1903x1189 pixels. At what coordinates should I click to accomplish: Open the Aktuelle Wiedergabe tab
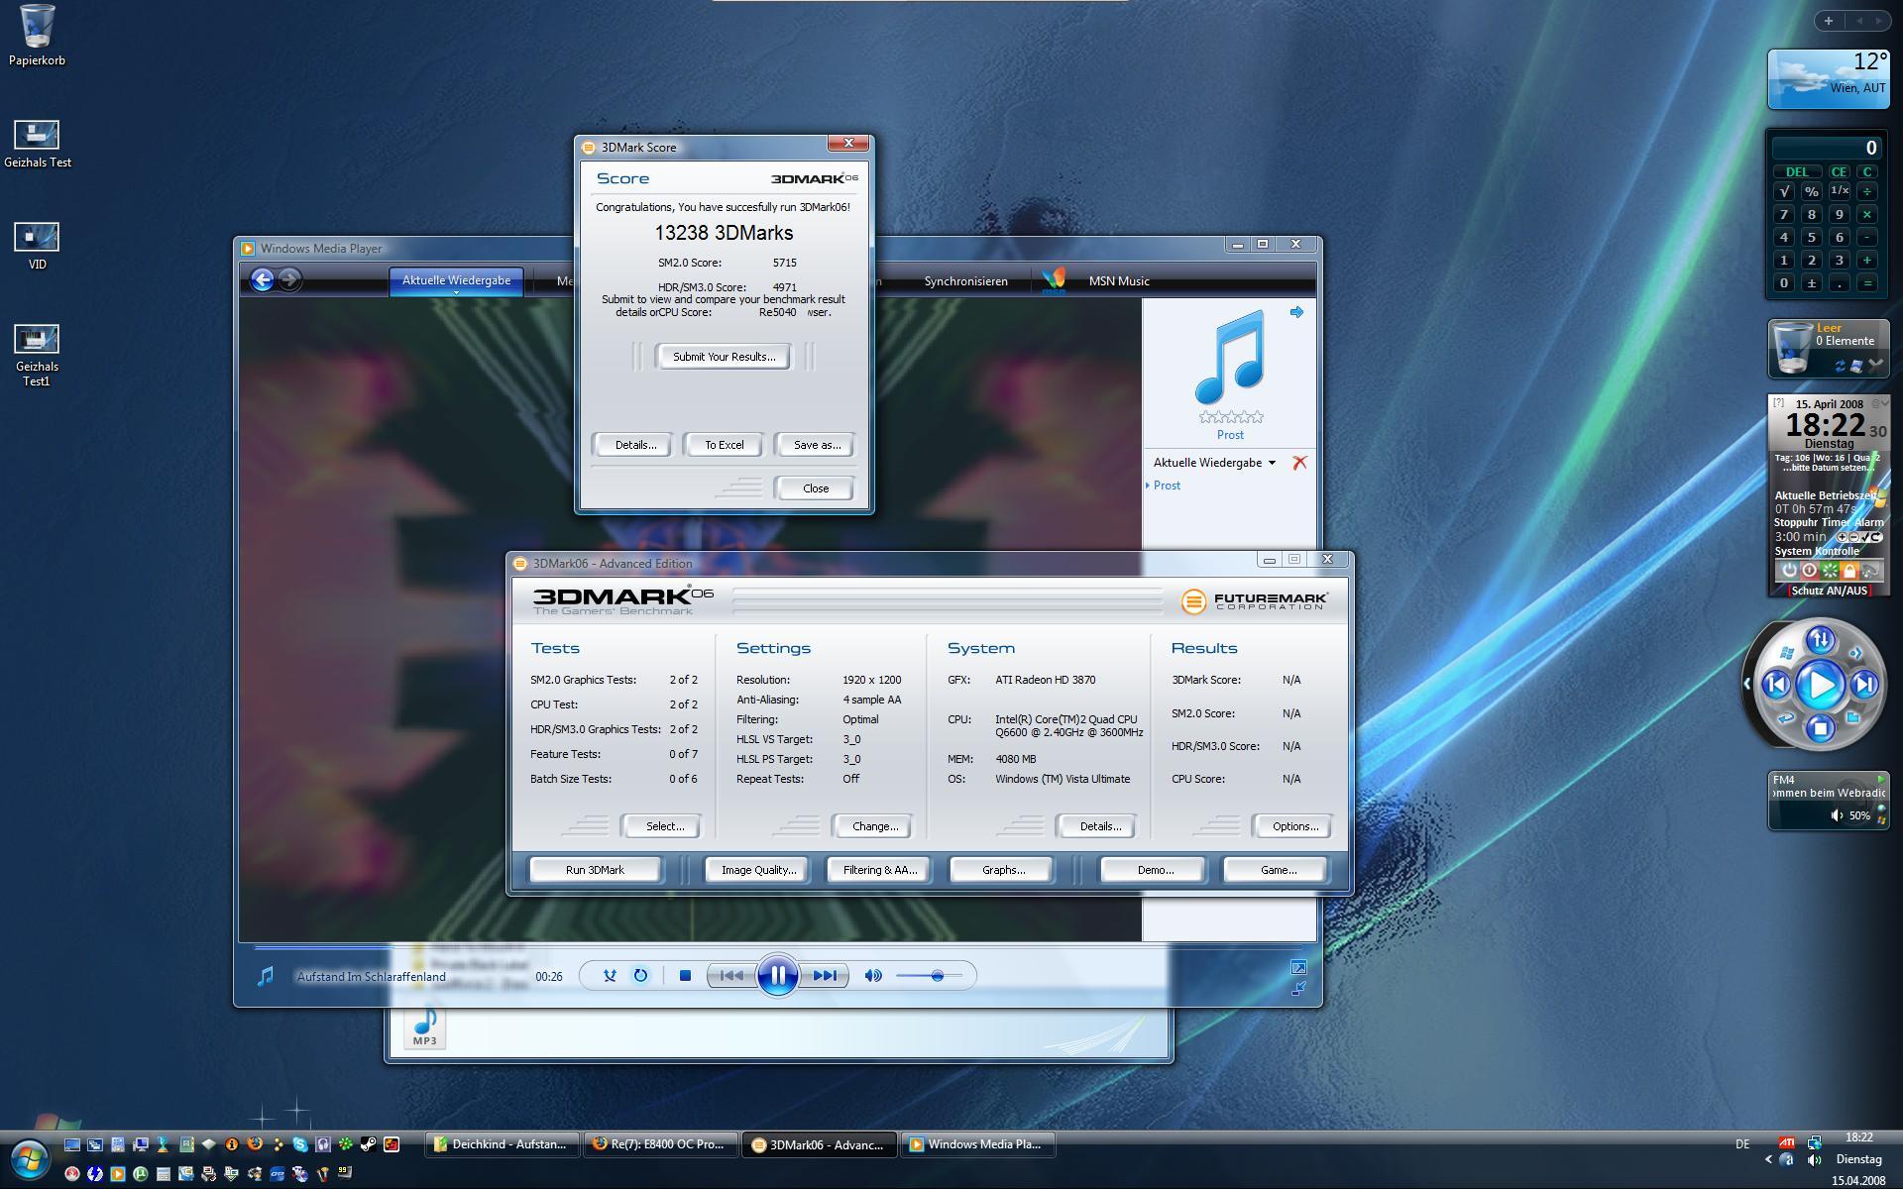(456, 280)
